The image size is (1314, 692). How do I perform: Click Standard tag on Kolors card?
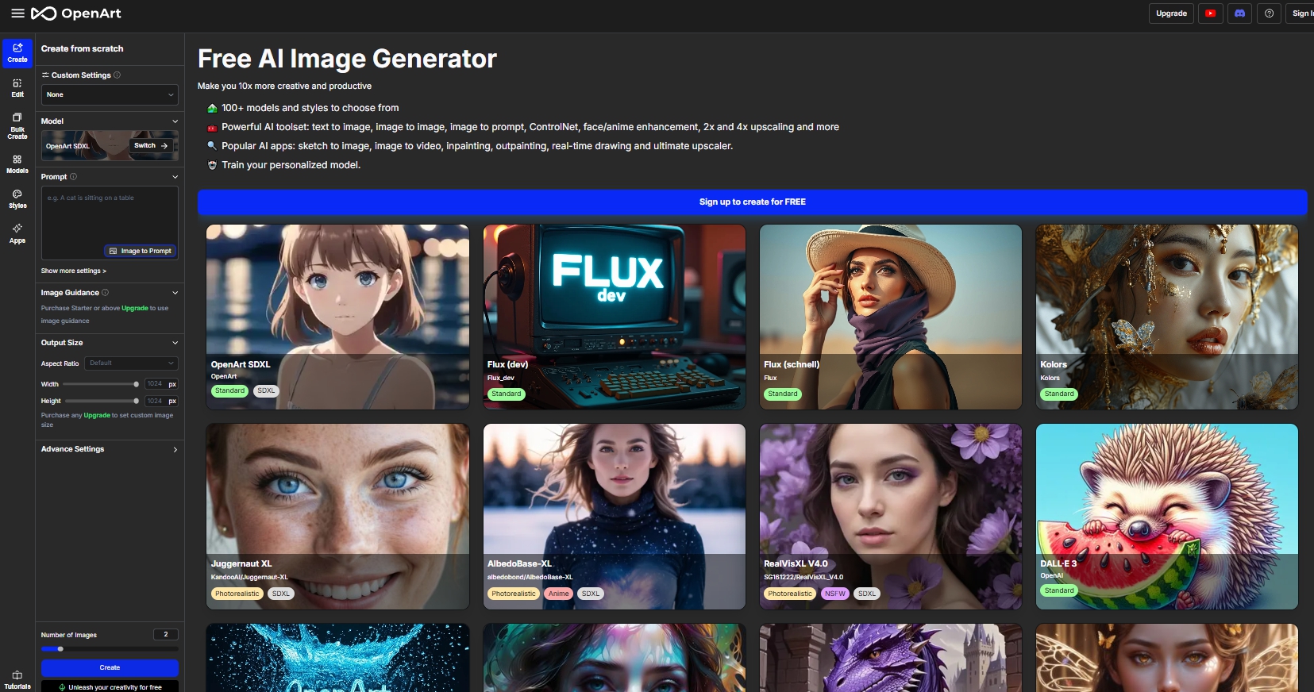(x=1059, y=394)
